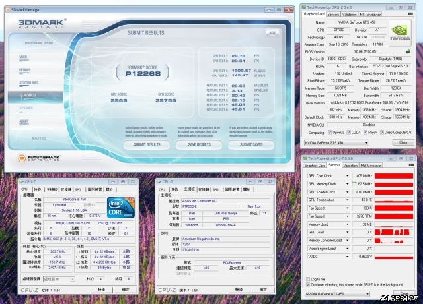Image resolution: width=423 pixels, height=304 pixels.
Task: Click Close in GPU-Z Graphics Card window
Action: (403, 142)
